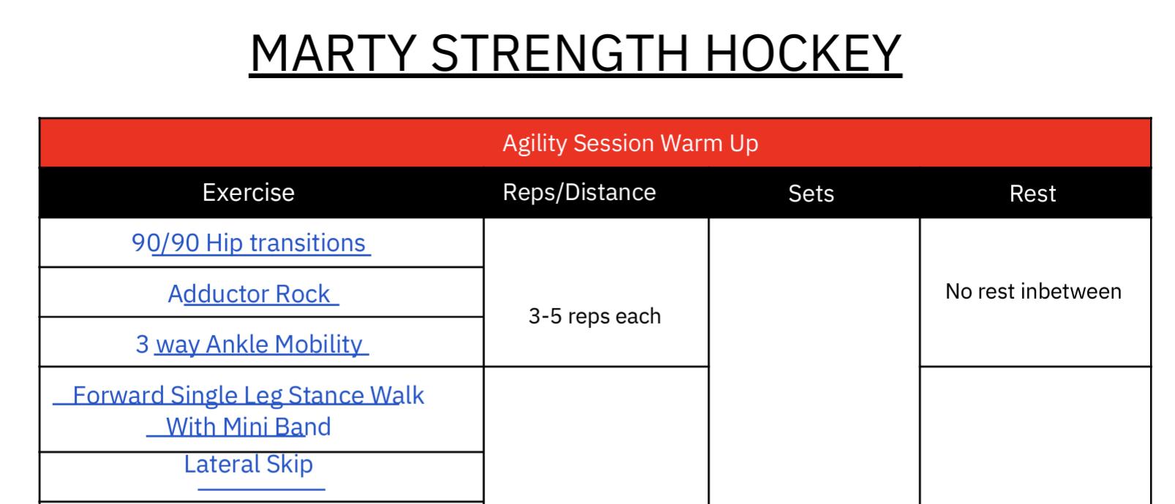Select the Exercise column header
The width and height of the screenshot is (1175, 504).
click(x=248, y=193)
